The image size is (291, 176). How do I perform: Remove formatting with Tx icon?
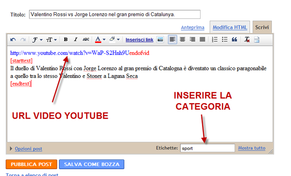pos(247,40)
